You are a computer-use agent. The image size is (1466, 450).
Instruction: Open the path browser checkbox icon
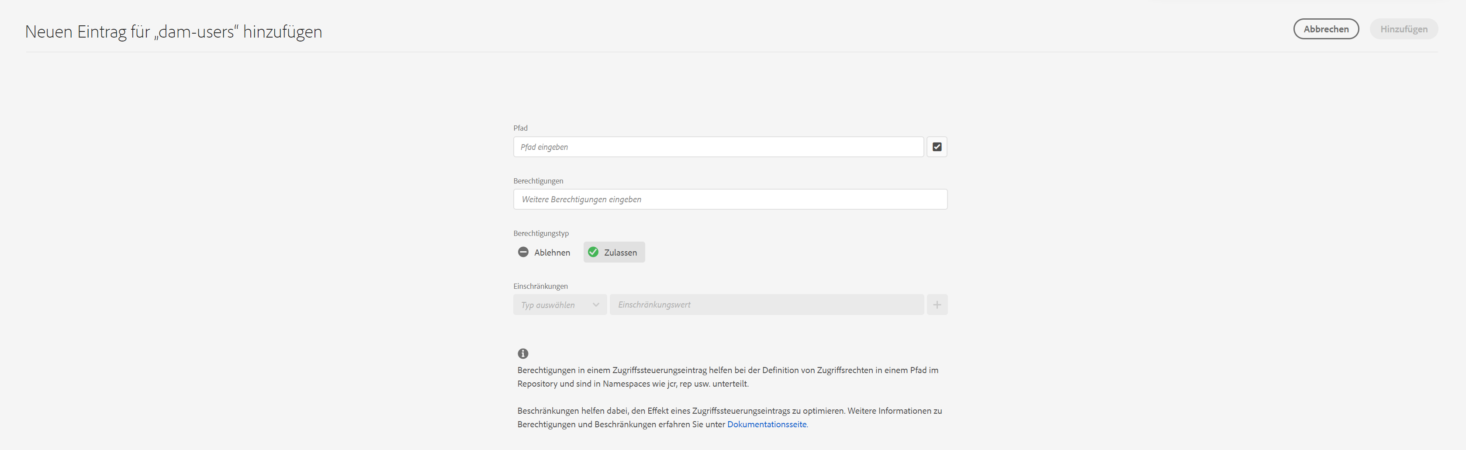(x=937, y=147)
